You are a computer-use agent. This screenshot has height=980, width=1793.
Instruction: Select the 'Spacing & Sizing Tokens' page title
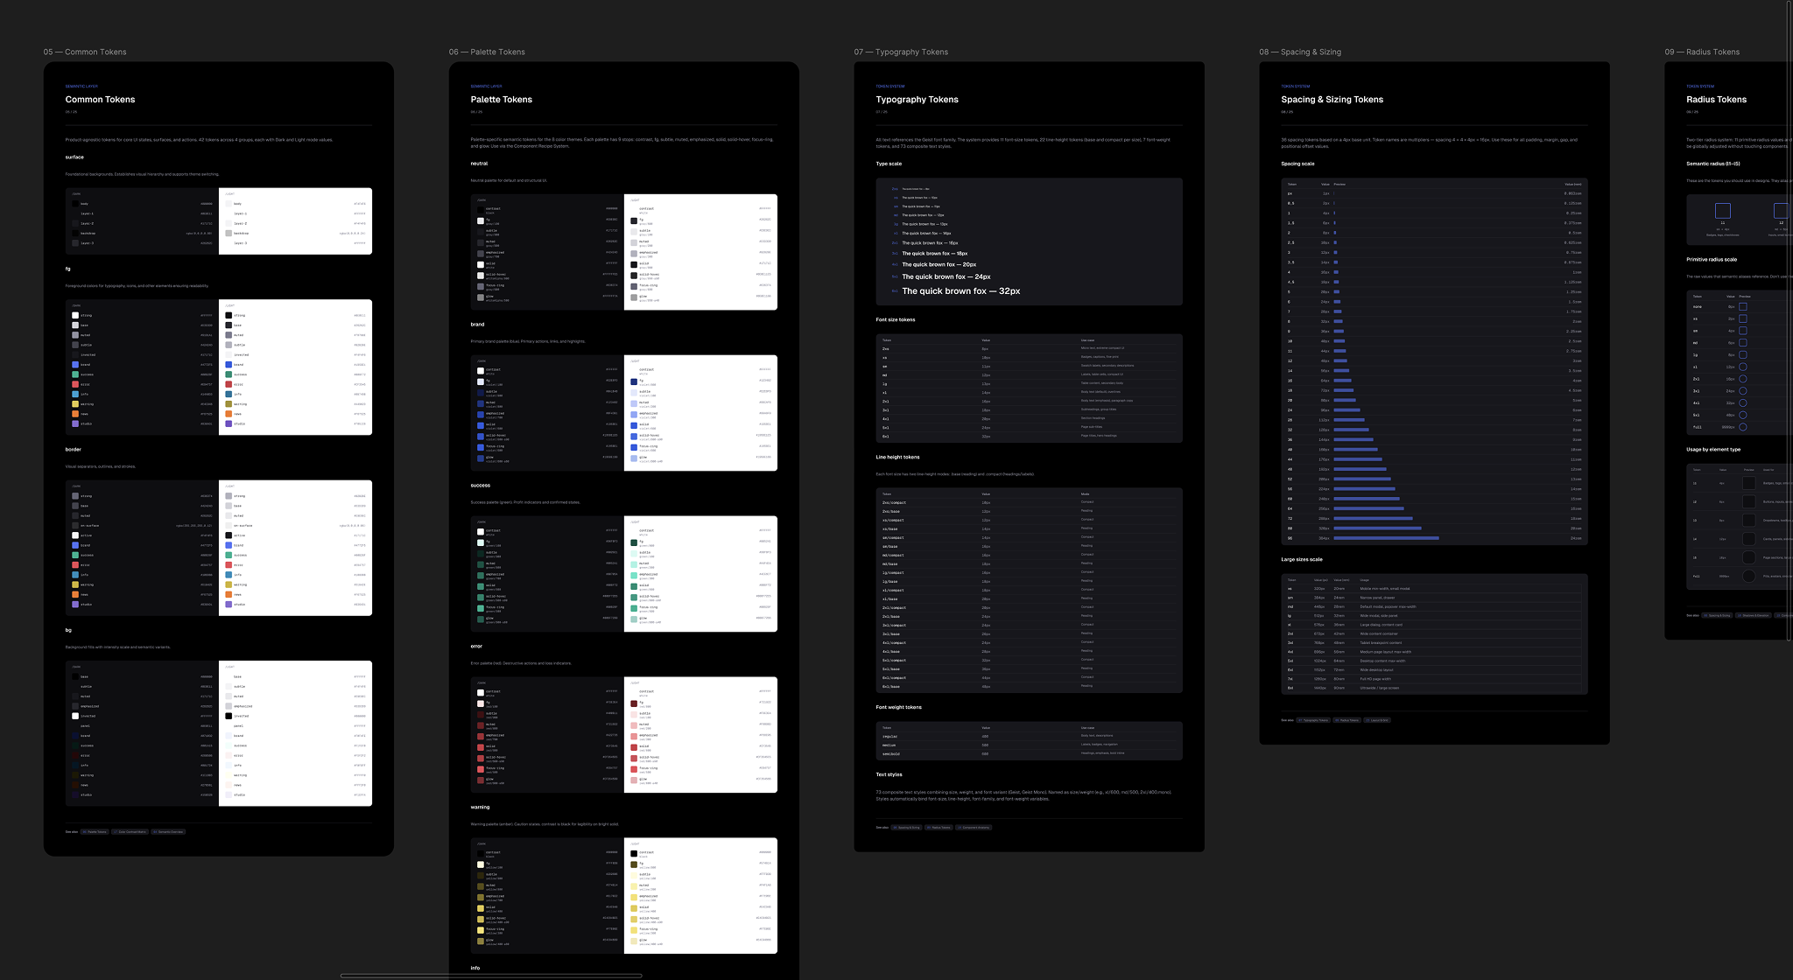click(1332, 100)
